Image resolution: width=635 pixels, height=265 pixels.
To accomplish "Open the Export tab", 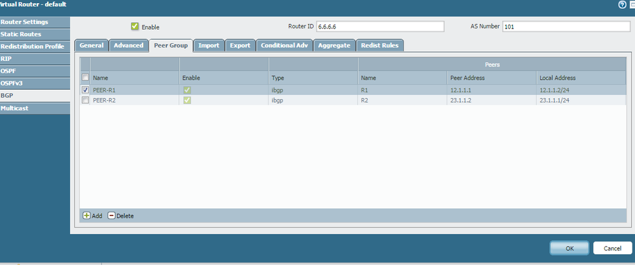I will (x=240, y=46).
